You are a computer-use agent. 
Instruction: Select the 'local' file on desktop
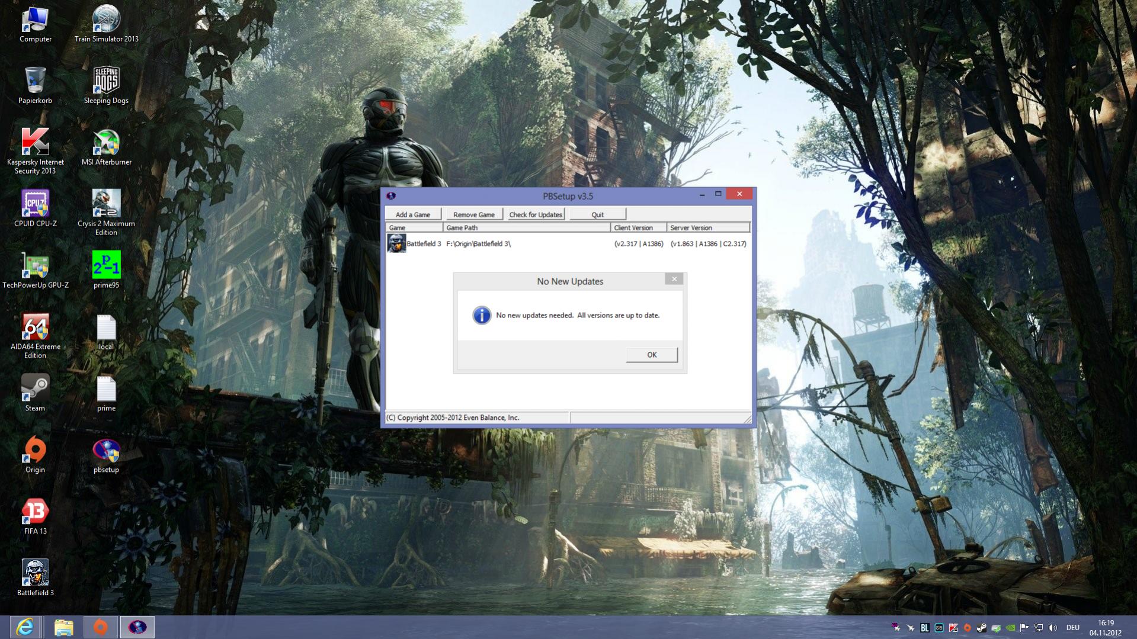tap(107, 332)
